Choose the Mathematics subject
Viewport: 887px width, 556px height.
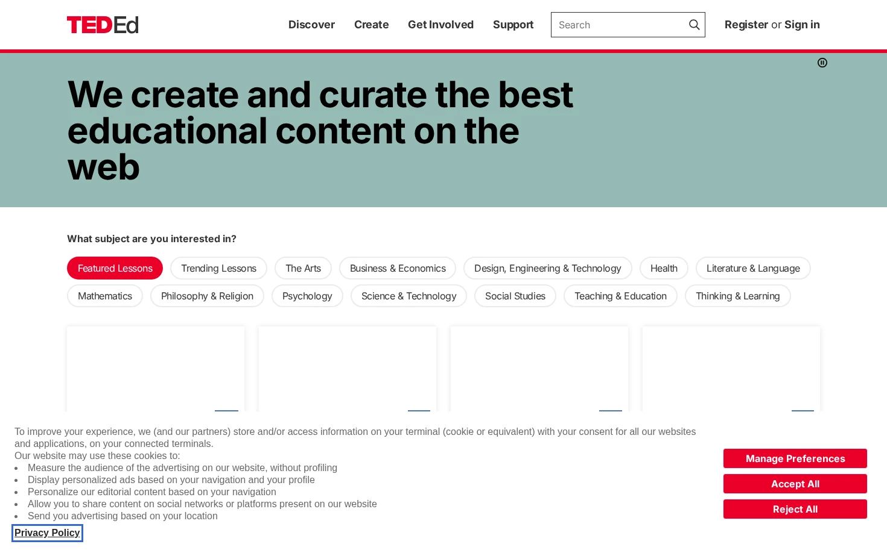tap(105, 296)
